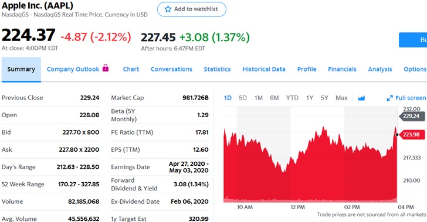Image resolution: width=427 pixels, height=222 pixels.
Task: Select the 1D chart range
Action: [x=228, y=98]
